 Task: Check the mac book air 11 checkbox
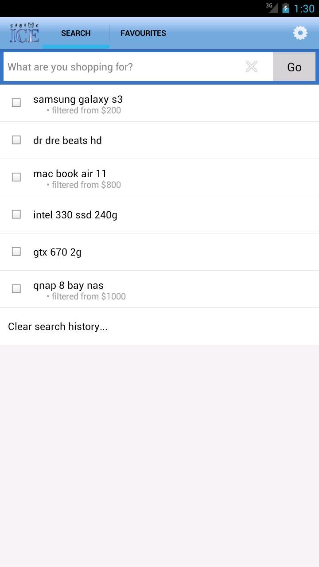[16, 177]
